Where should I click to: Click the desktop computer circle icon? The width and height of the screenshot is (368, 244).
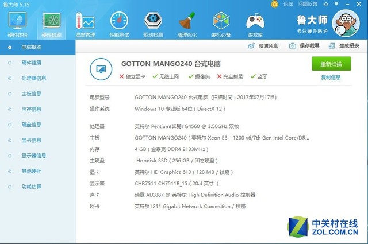click(x=101, y=69)
